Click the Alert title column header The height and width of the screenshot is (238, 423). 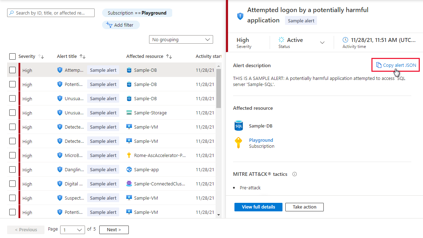click(x=67, y=56)
